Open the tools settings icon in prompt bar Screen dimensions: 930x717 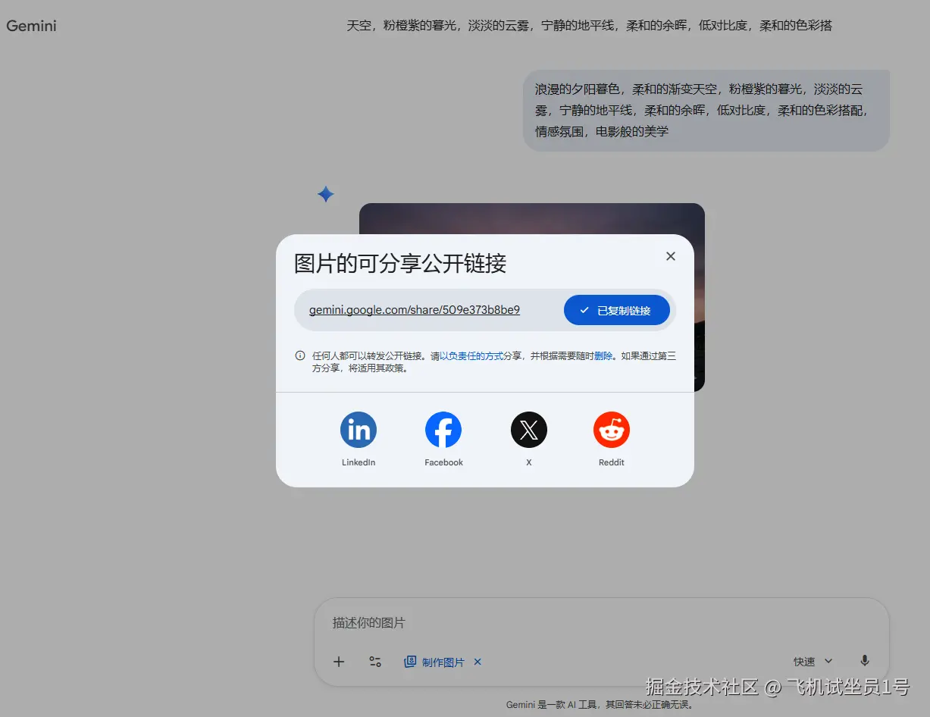coord(374,661)
